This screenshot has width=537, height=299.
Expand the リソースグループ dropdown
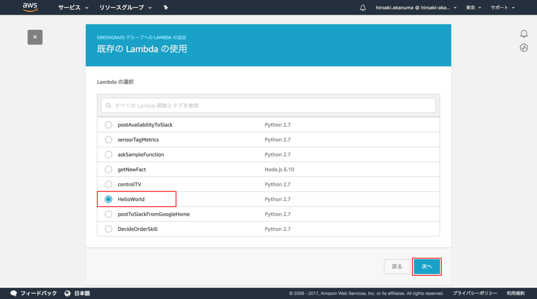[x=125, y=7]
